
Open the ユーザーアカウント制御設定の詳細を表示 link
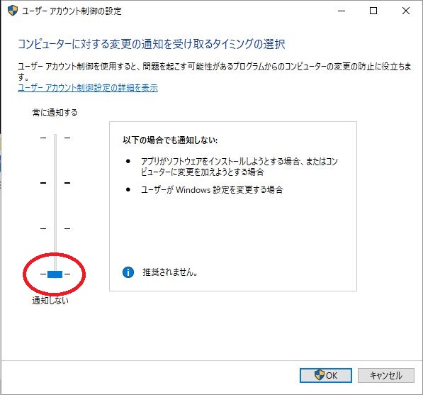(x=88, y=88)
